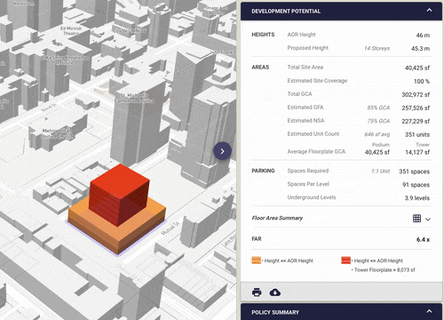Viewport: 444px width, 320px height.
Task: Click the round arrow button on map edge
Action: click(x=222, y=151)
